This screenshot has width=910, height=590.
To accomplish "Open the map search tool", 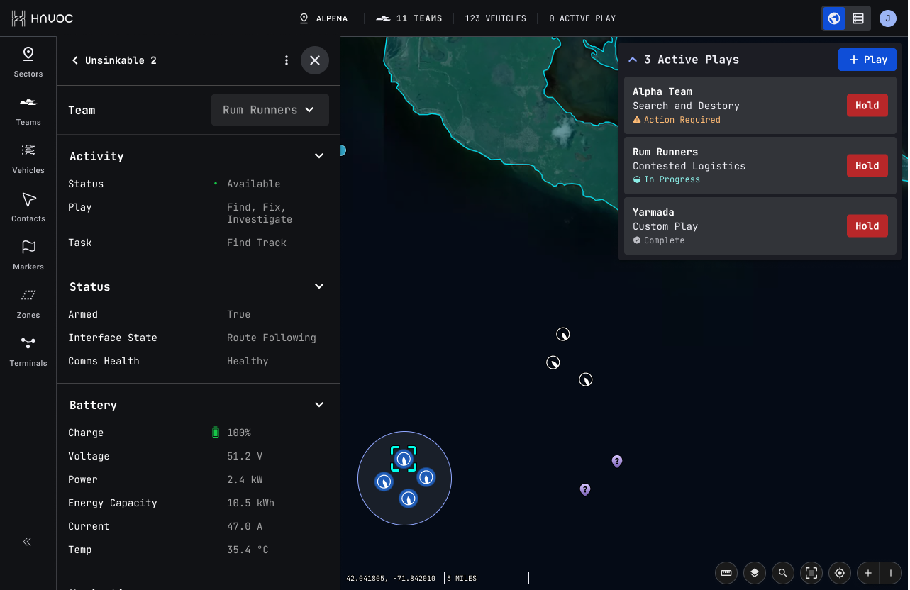I will pyautogui.click(x=783, y=573).
